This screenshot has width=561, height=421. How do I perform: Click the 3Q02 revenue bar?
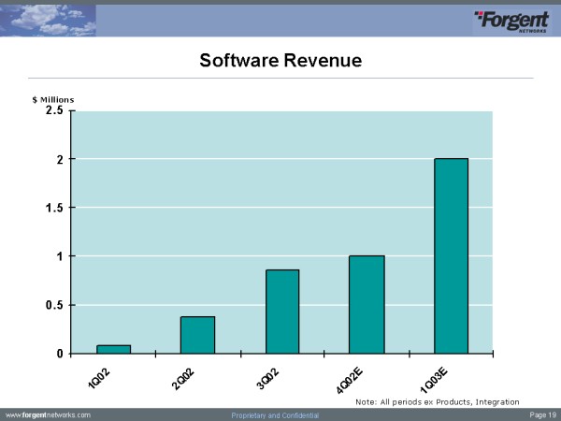(282, 312)
